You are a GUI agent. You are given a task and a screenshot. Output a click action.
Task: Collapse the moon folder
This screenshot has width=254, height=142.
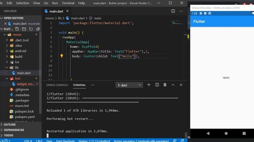pos(5,35)
